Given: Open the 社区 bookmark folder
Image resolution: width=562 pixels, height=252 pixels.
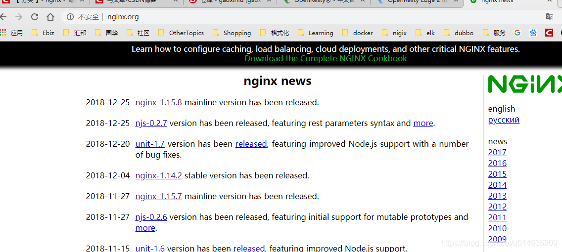Looking at the screenshot, I should tap(138, 33).
